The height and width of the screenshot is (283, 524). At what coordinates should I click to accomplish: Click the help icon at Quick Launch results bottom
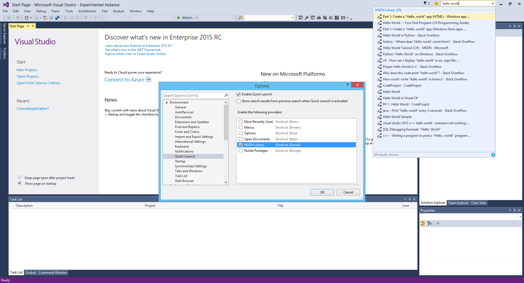[x=493, y=155]
